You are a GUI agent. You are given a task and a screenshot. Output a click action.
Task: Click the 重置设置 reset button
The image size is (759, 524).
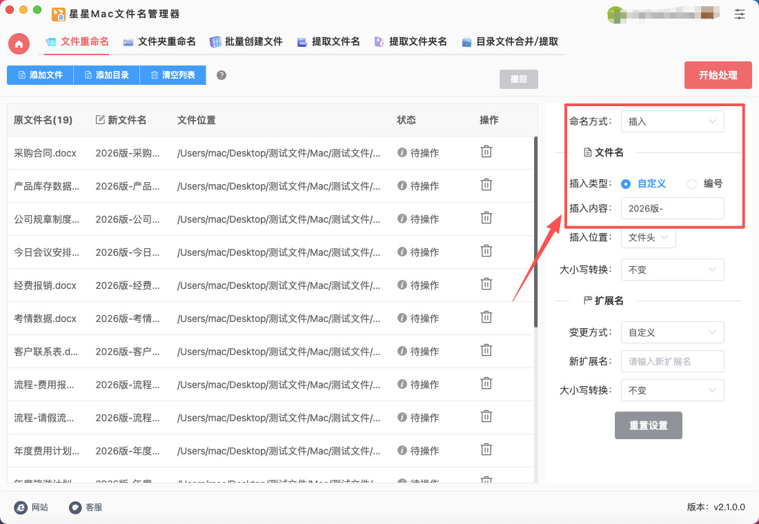click(x=648, y=425)
